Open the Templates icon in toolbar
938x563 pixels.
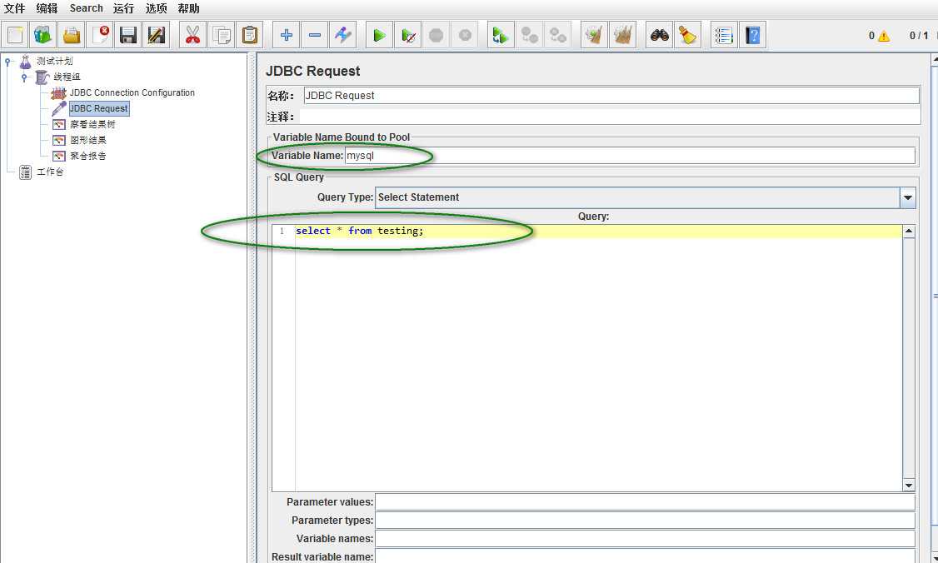coord(42,35)
